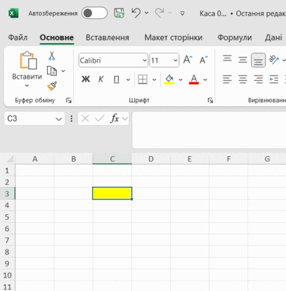Apply yellow fill color bucket
Image resolution: width=286 pixels, height=291 pixels.
point(169,79)
